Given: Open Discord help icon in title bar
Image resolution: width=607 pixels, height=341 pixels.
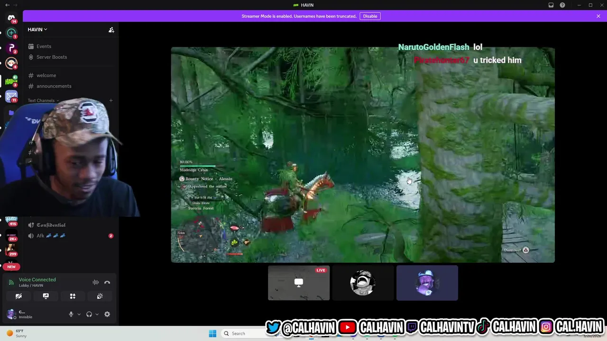Looking at the screenshot, I should coord(562,5).
